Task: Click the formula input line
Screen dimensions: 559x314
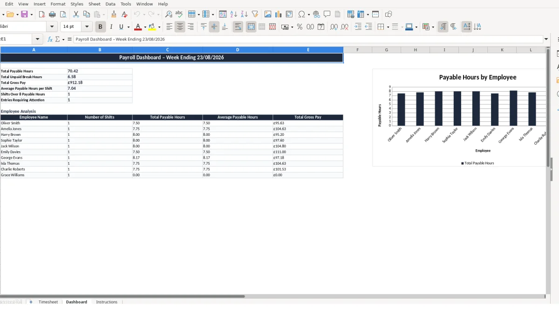Action: pyautogui.click(x=308, y=40)
